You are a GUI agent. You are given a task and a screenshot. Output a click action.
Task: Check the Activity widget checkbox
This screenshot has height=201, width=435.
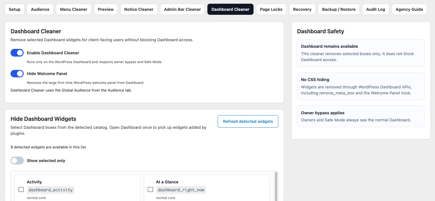21,190
